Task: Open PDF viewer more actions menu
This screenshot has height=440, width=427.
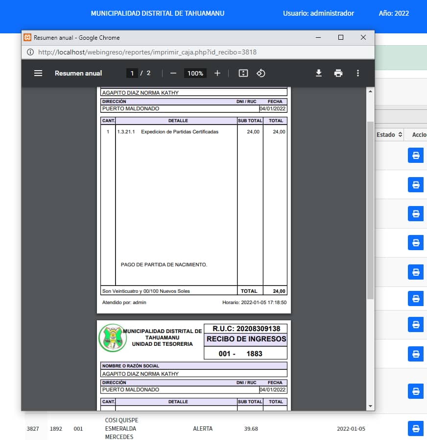Action: 358,73
